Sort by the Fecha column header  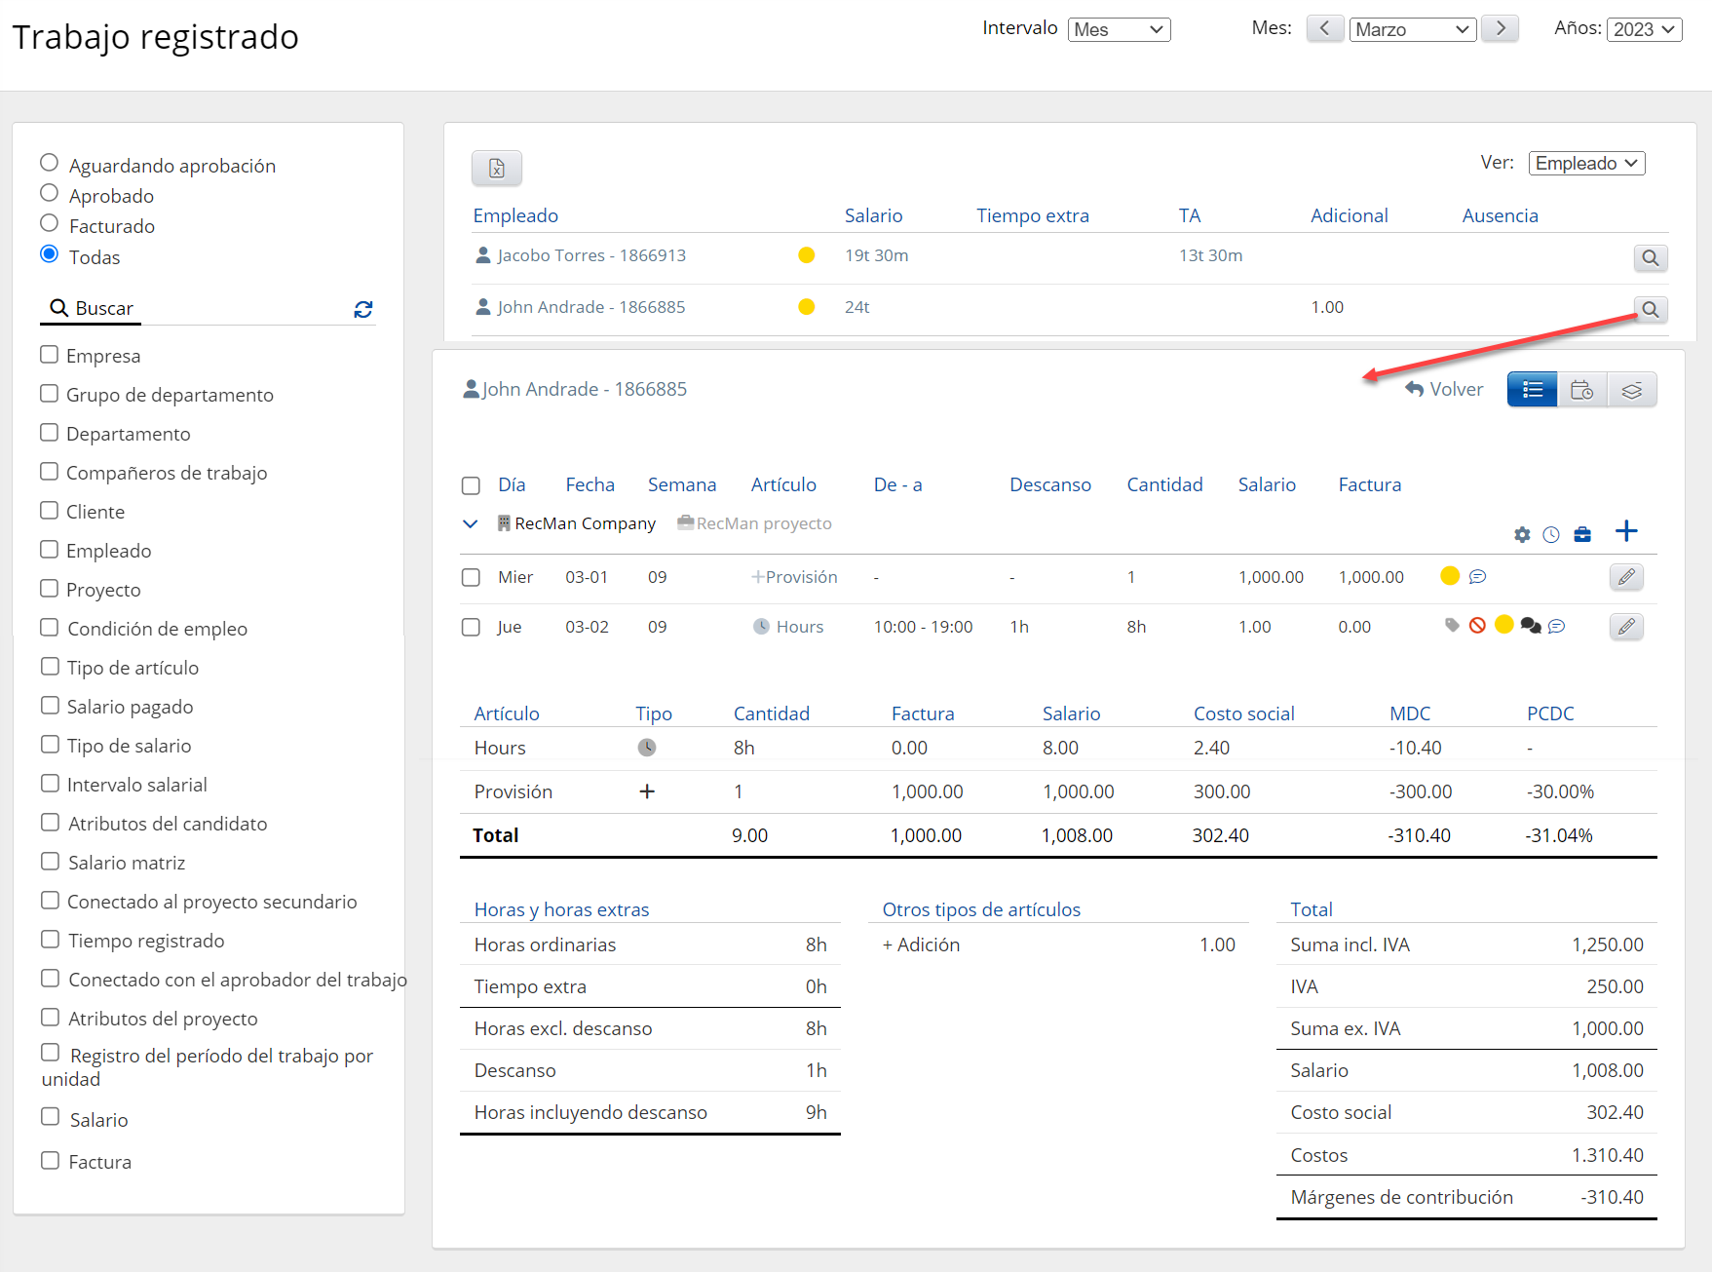(590, 484)
